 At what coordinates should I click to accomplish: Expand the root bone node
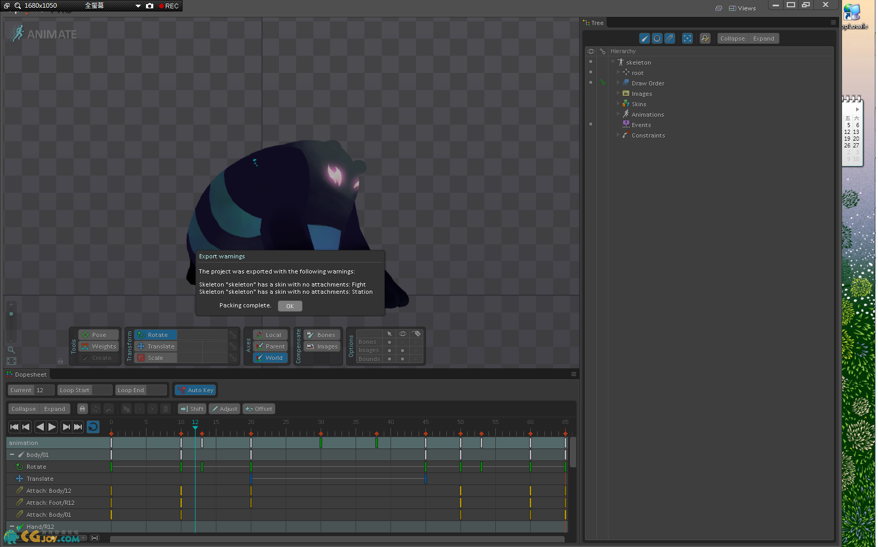[x=618, y=72]
